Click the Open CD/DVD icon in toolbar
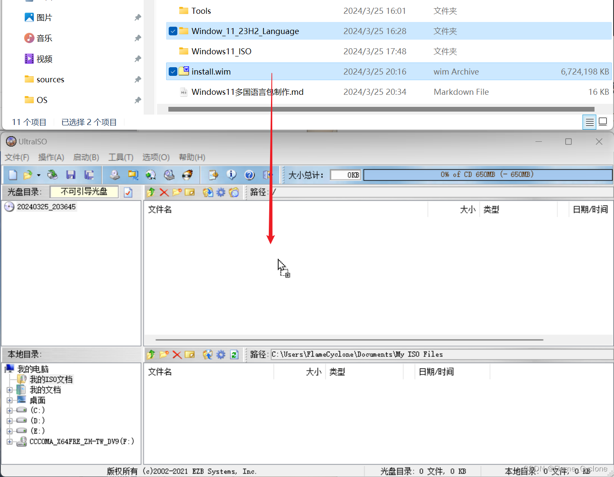 click(x=53, y=175)
